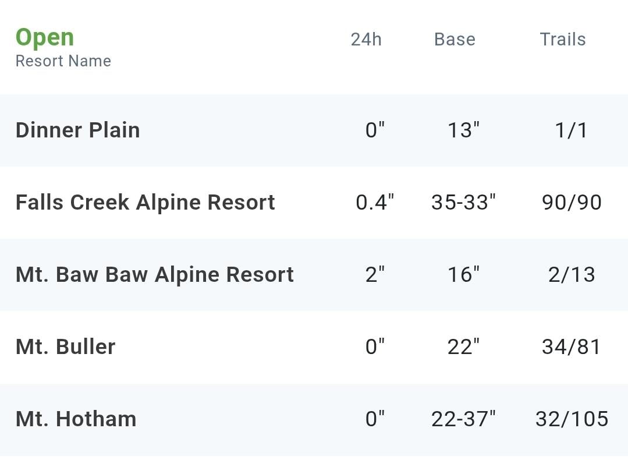Click Dinner Plain's 13" base value
628x467 pixels.
463,130
